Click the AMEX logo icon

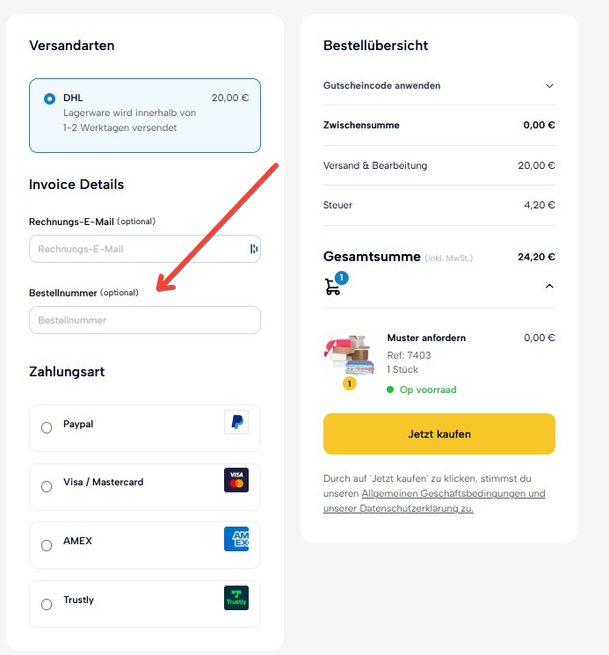click(236, 539)
